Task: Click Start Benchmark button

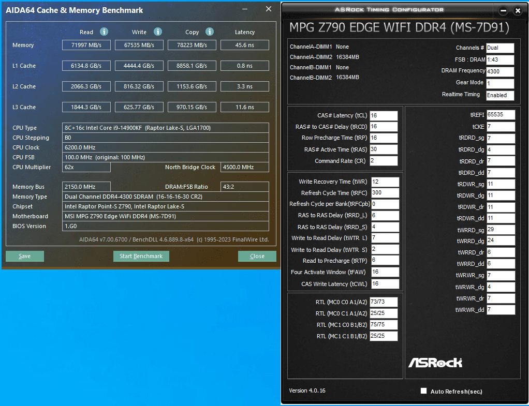Action: click(x=141, y=256)
